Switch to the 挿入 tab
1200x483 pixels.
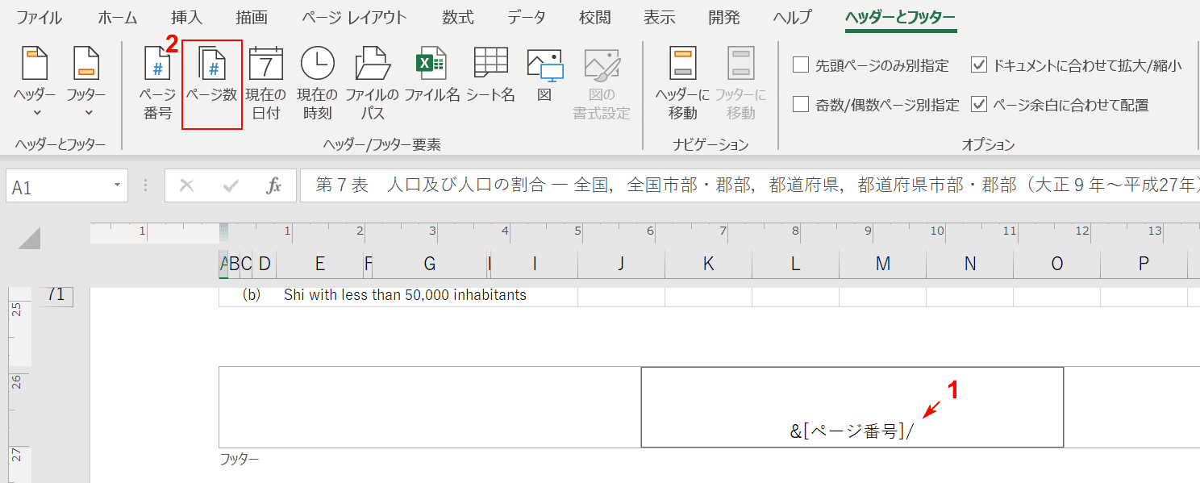click(x=187, y=17)
